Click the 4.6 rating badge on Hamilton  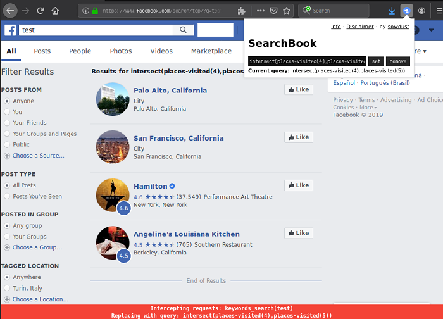click(124, 208)
